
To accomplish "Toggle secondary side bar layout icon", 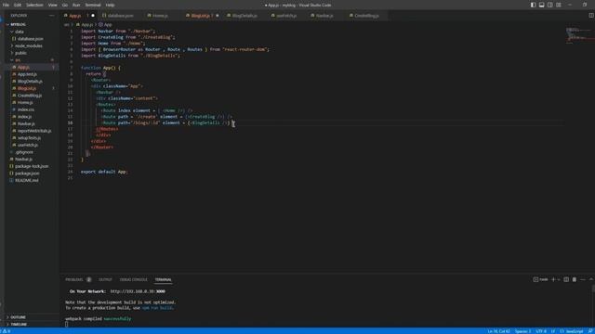I will (549, 5).
